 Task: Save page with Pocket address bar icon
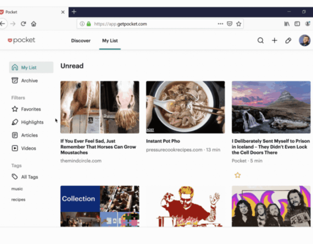pyautogui.click(x=229, y=24)
